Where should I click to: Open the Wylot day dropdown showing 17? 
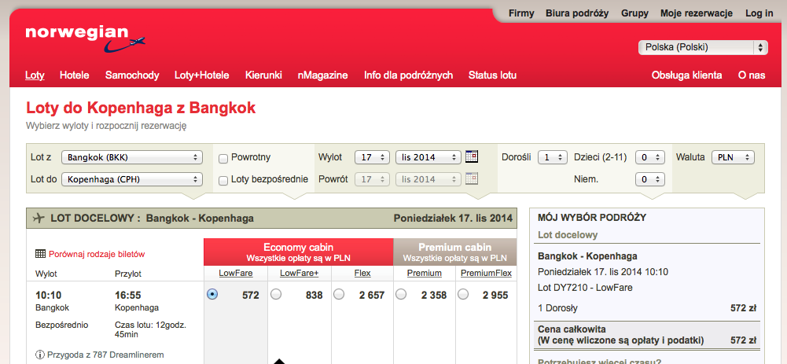click(372, 157)
